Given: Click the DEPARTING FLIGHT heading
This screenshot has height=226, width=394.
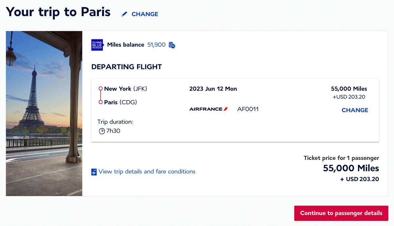Looking at the screenshot, I should coord(126,67).
